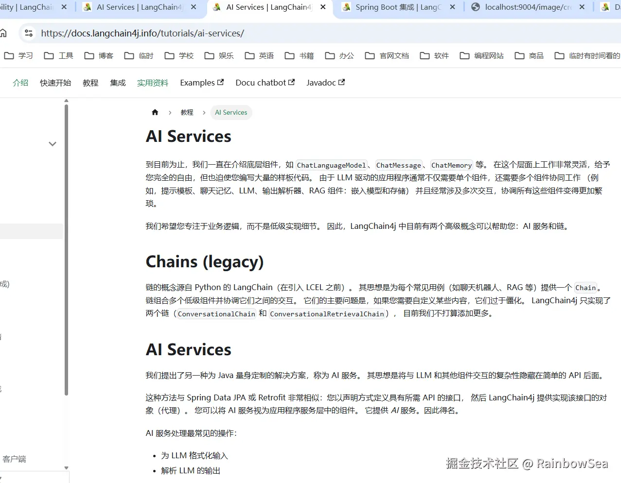Switch to the second AI Services tab
Image resolution: width=621 pixels, height=483 pixels.
pyautogui.click(x=140, y=7)
